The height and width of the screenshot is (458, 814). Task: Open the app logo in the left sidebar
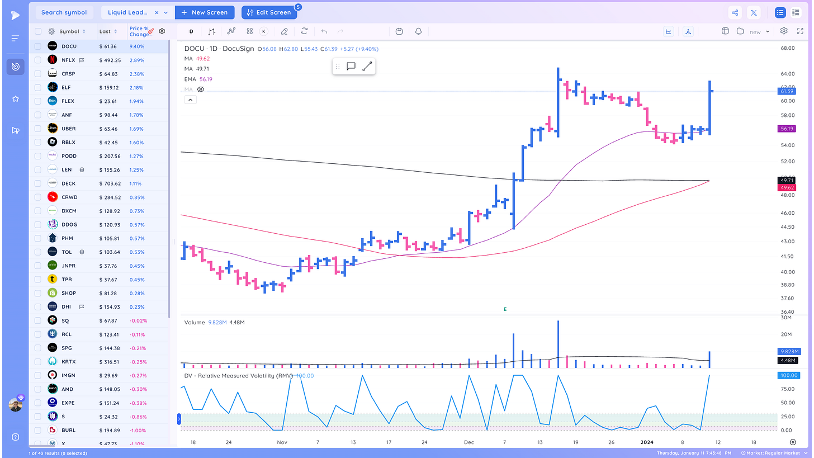[x=15, y=15]
